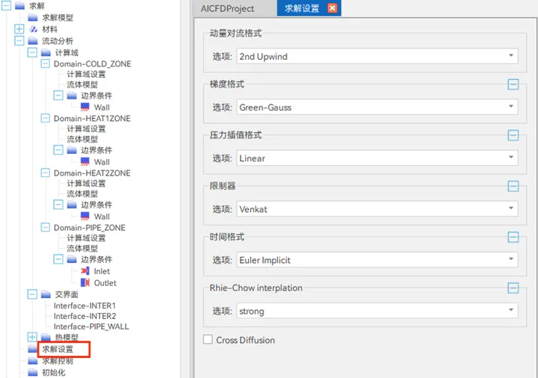
Task: Click 边界条件 folder icon under Domain-PIPE_ZONE
Action: [72, 259]
